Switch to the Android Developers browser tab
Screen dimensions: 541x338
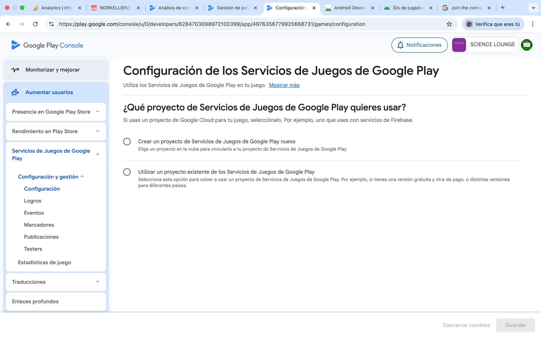[349, 8]
